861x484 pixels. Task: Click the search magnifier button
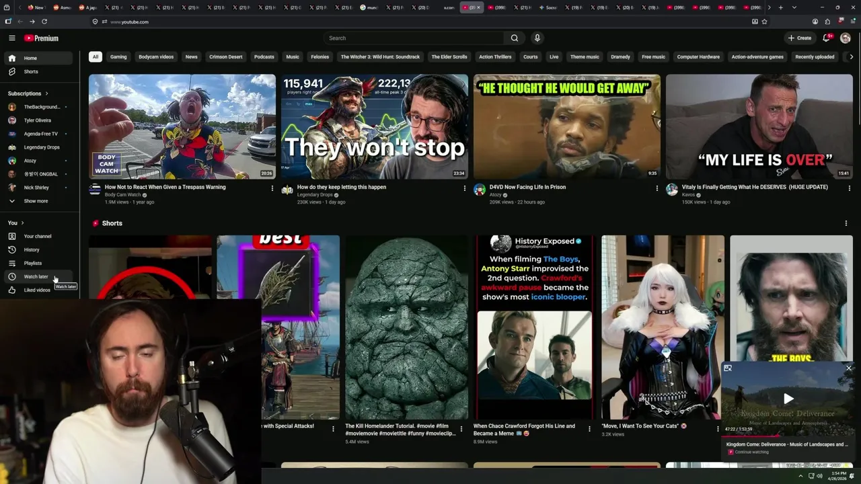(515, 38)
